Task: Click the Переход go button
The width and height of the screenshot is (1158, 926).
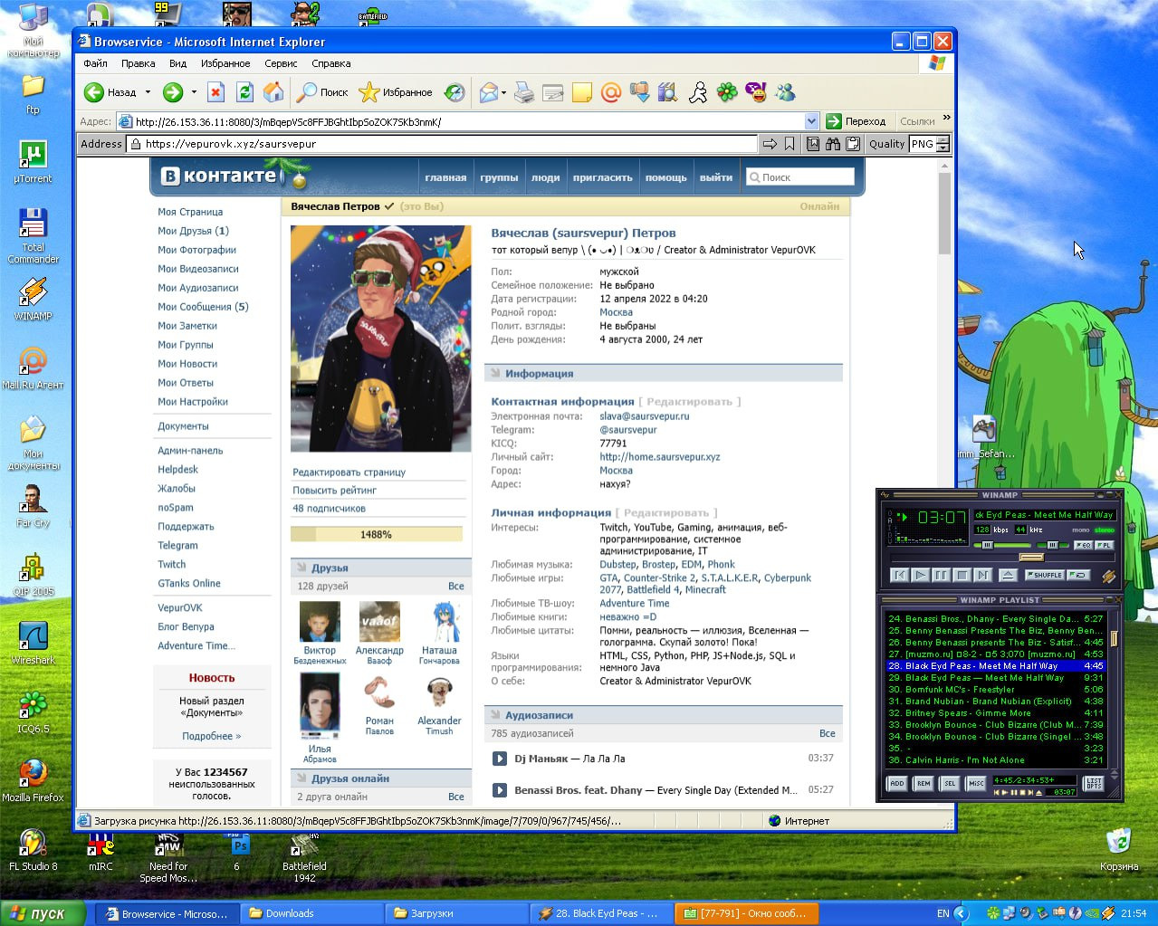Action: click(856, 121)
